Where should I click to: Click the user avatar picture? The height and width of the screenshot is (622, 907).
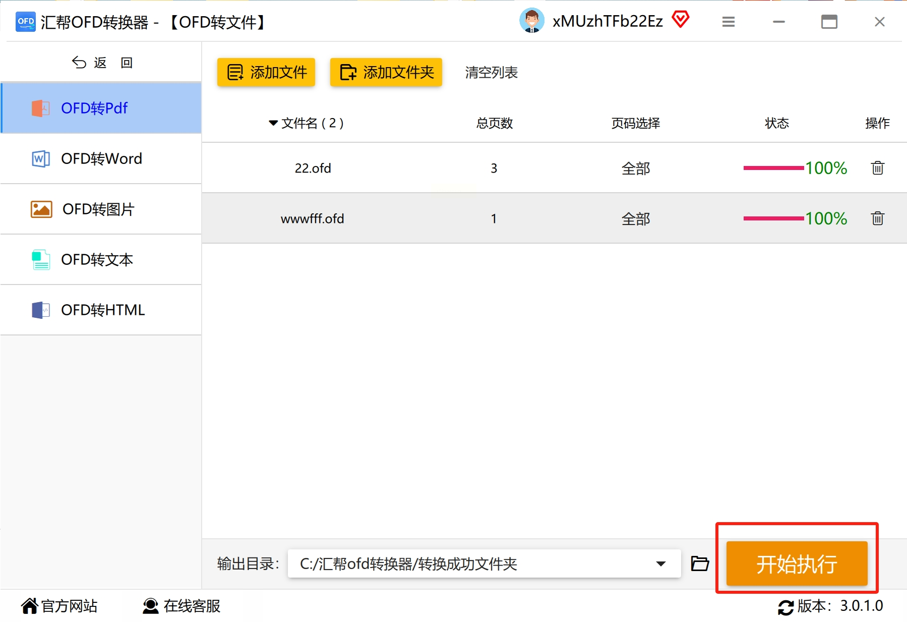click(531, 21)
